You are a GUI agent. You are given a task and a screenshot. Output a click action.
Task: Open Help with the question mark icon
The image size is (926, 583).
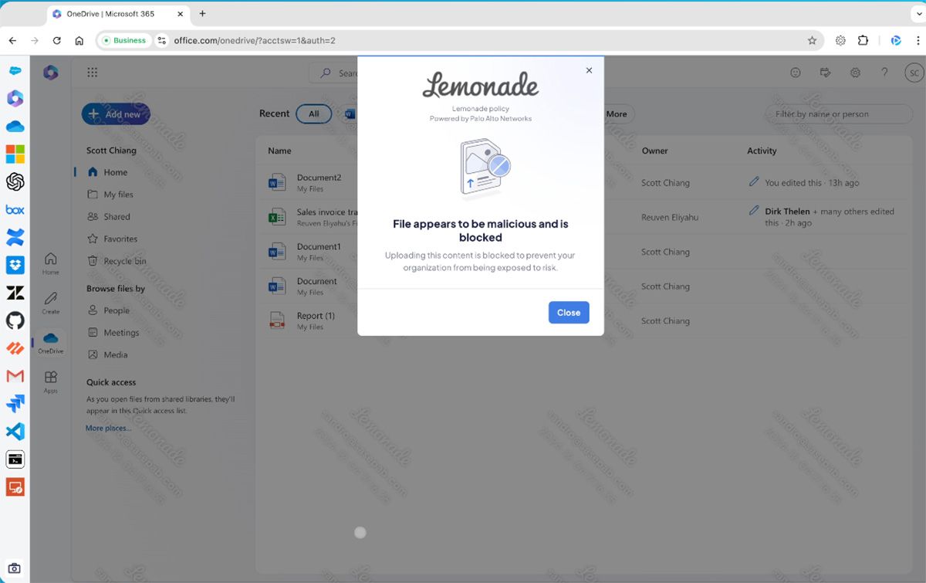[884, 72]
